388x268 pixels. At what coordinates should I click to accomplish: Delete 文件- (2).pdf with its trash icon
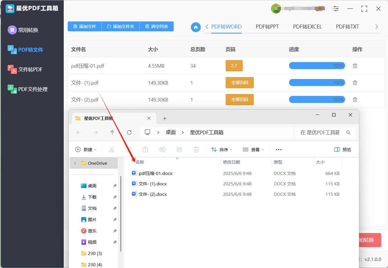pyautogui.click(x=355, y=100)
